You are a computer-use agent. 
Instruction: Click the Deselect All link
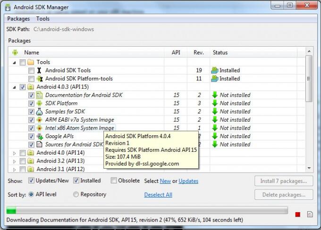click(158, 195)
